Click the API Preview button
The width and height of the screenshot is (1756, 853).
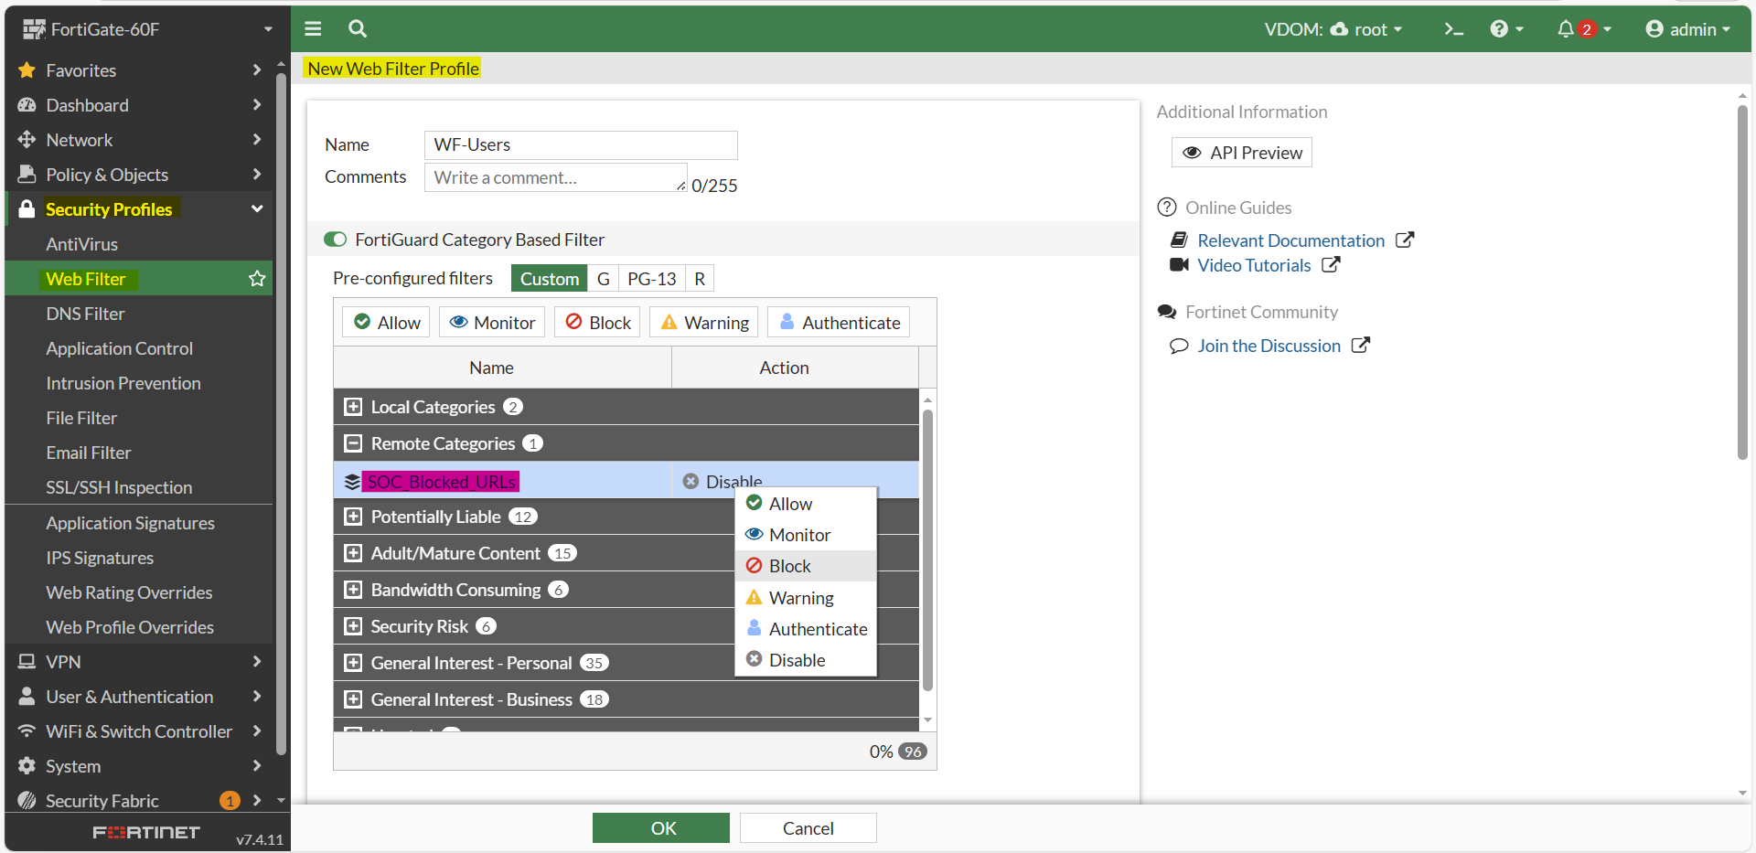[x=1242, y=153]
